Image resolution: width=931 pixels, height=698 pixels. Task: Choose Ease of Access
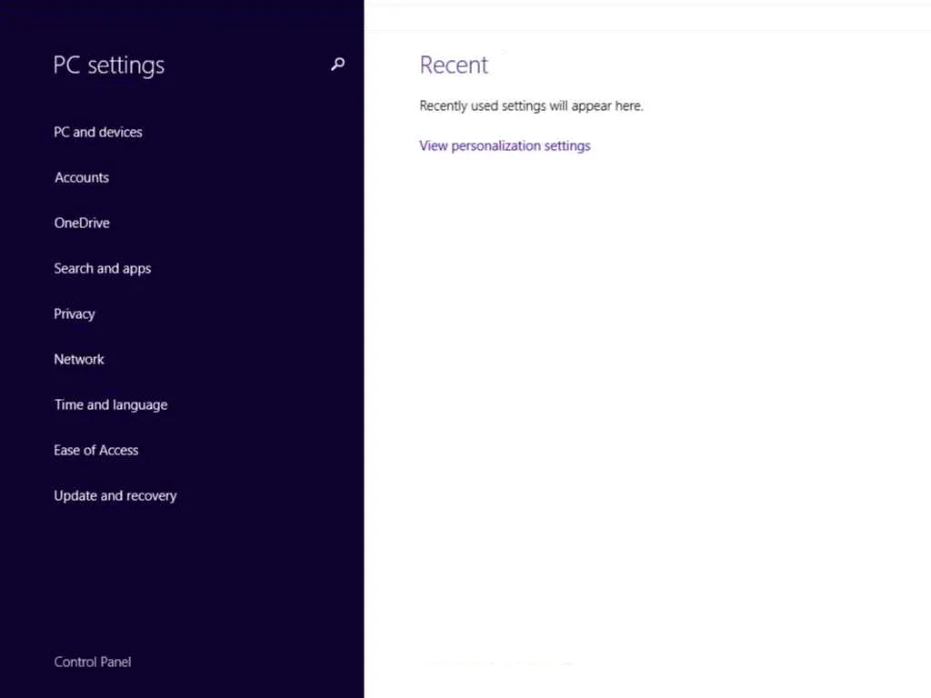click(96, 450)
